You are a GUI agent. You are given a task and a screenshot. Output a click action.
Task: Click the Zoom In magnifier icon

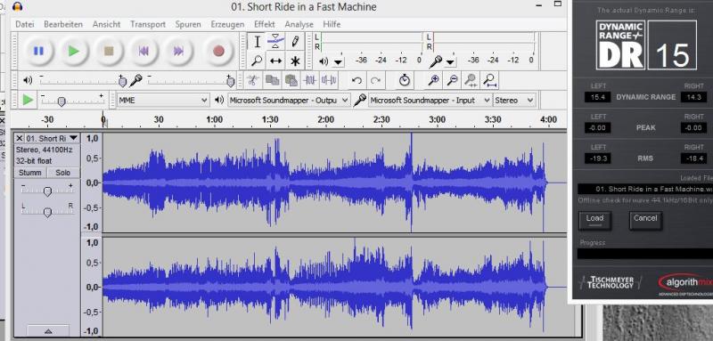(433, 81)
